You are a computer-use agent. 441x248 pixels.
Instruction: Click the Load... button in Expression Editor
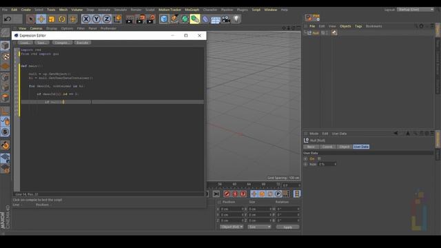25,43
